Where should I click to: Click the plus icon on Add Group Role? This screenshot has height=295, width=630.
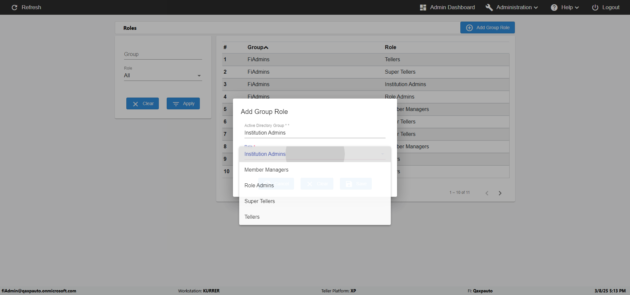coord(470,28)
